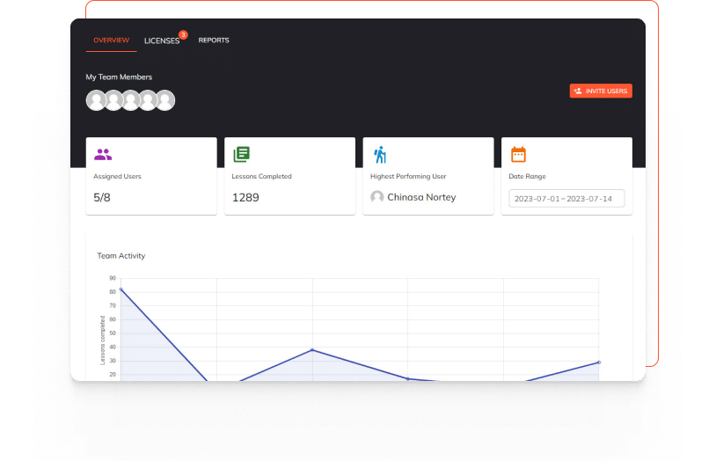Switch to the Overview tab
Screen dimensions: 716x461
111,40
